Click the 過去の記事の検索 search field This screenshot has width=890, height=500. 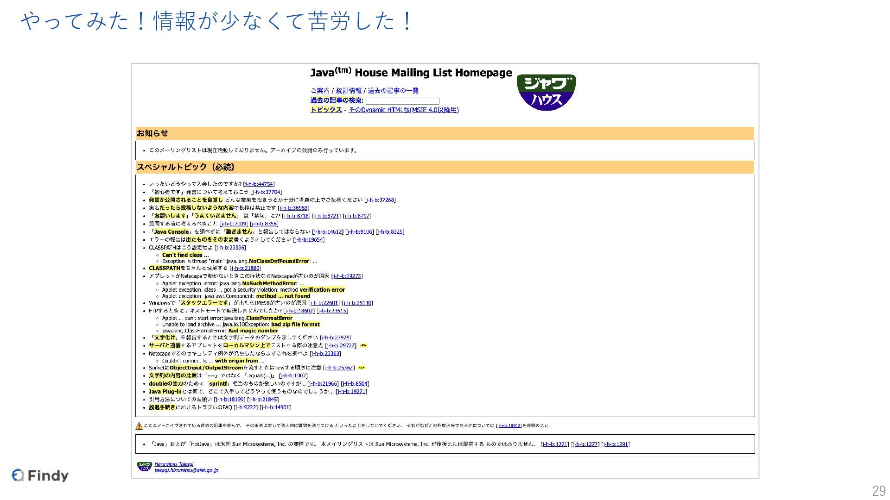click(402, 101)
